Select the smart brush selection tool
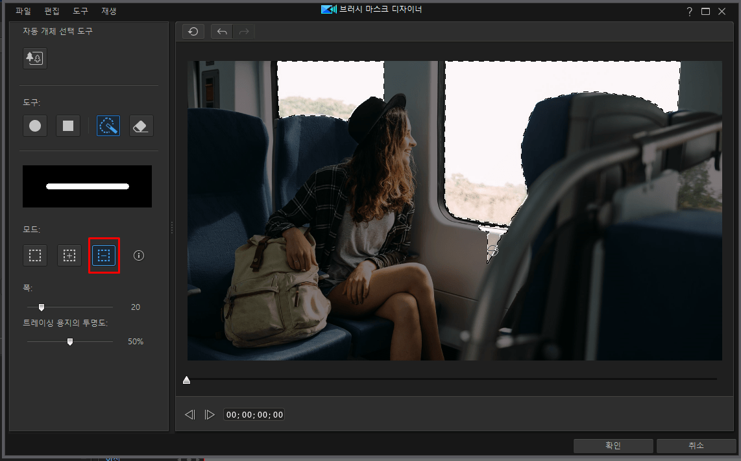 (108, 126)
